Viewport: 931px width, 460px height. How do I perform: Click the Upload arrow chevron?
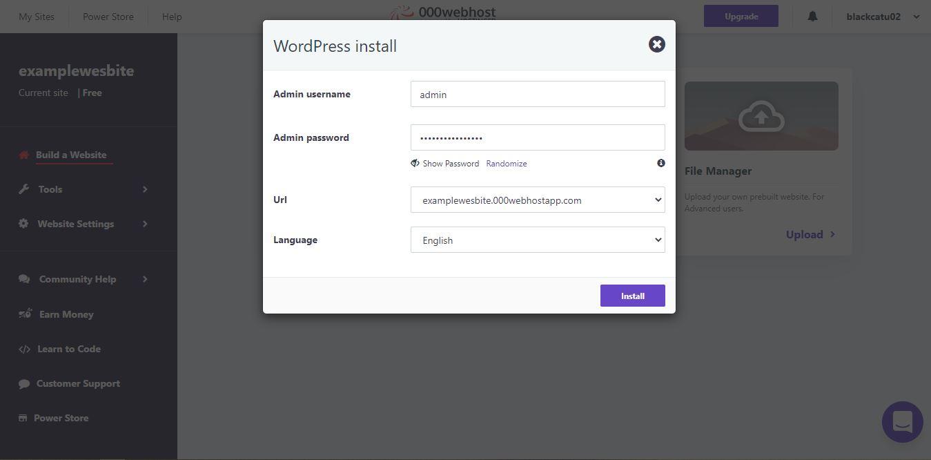pyautogui.click(x=832, y=234)
